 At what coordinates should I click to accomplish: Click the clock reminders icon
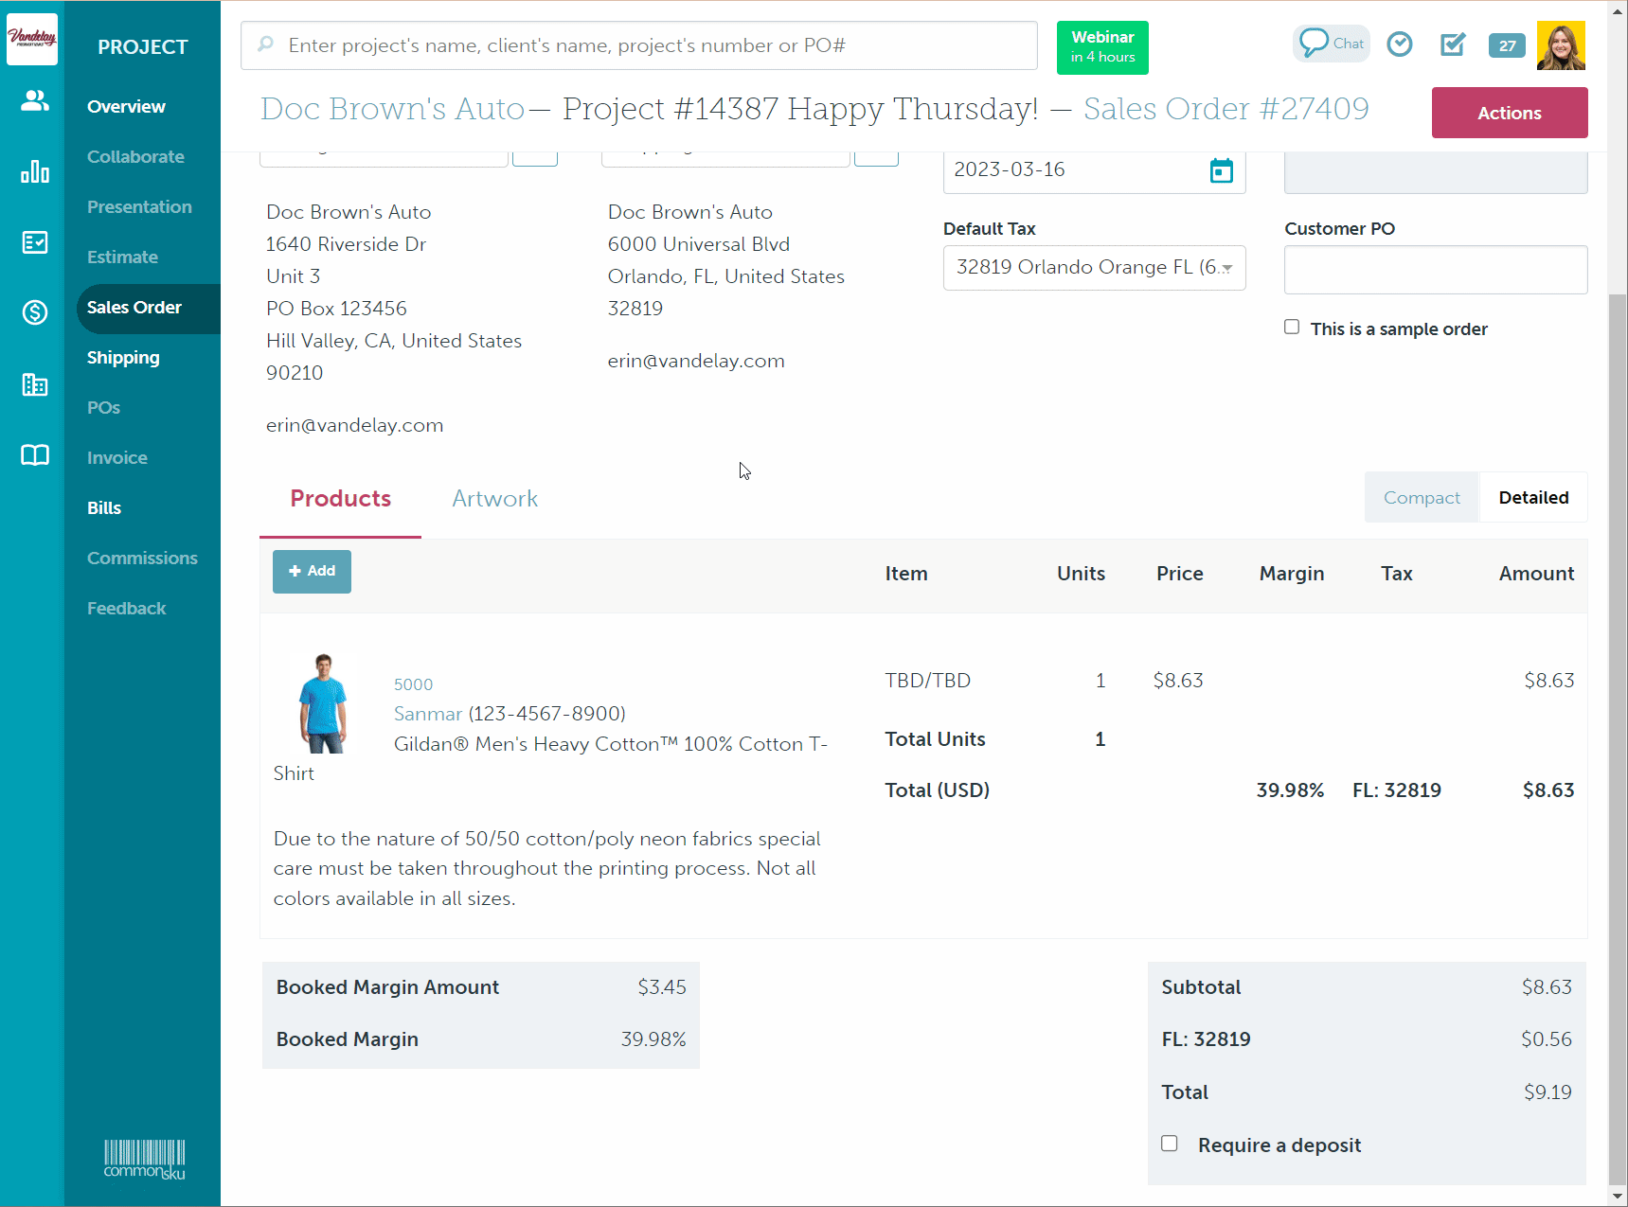[x=1399, y=44]
